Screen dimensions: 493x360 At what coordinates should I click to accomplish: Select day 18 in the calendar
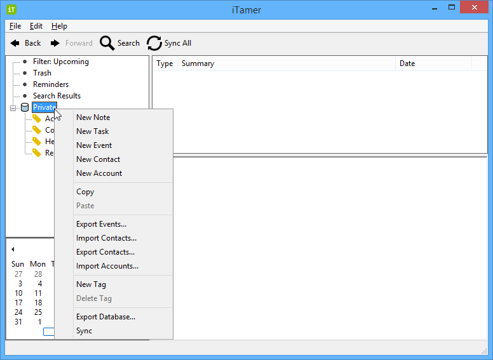click(38, 303)
